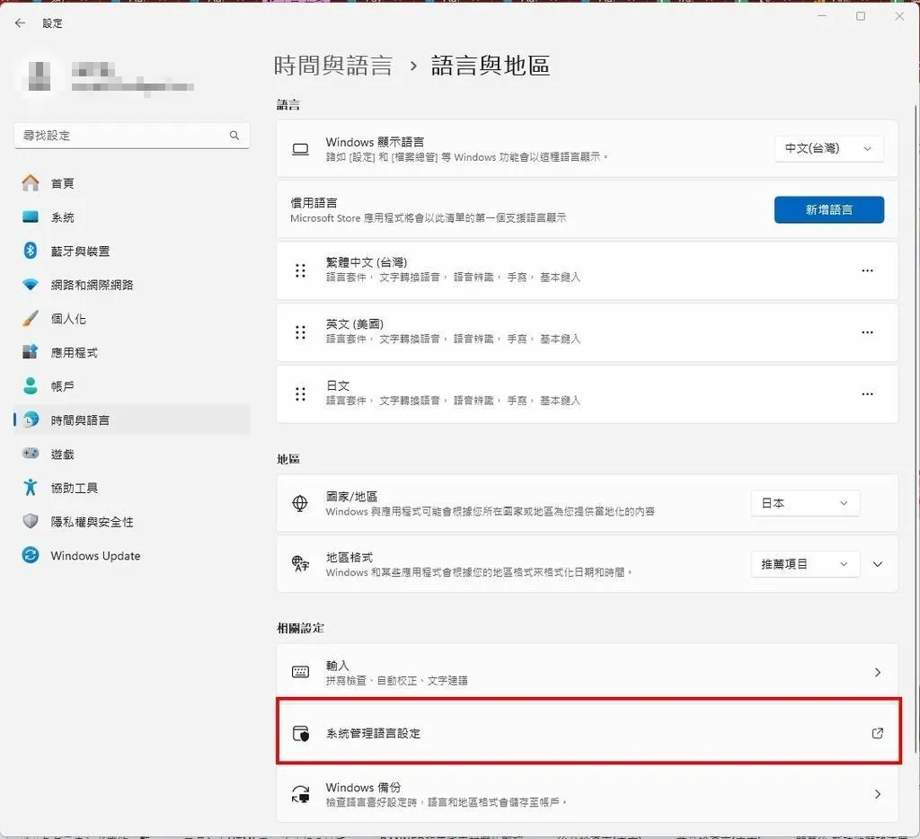Open 系統管理語言設定
920x839 pixels.
coord(588,731)
